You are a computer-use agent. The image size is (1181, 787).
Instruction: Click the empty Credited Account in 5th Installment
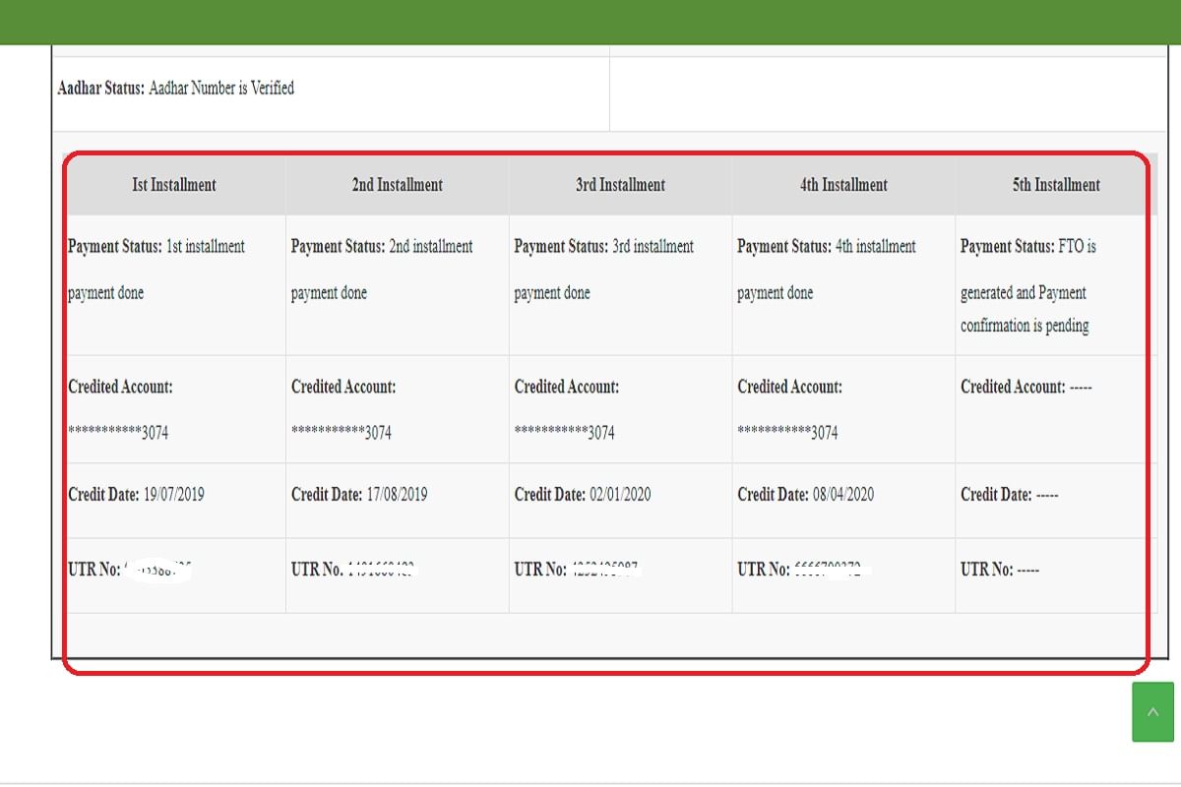pyautogui.click(x=1026, y=387)
